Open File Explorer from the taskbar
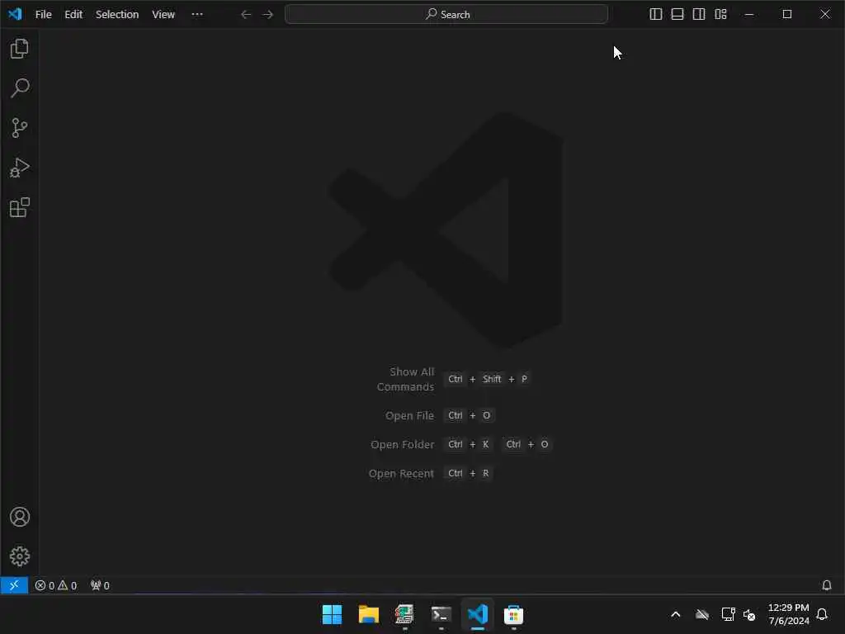Screen dimensions: 845x634 (369, 614)
